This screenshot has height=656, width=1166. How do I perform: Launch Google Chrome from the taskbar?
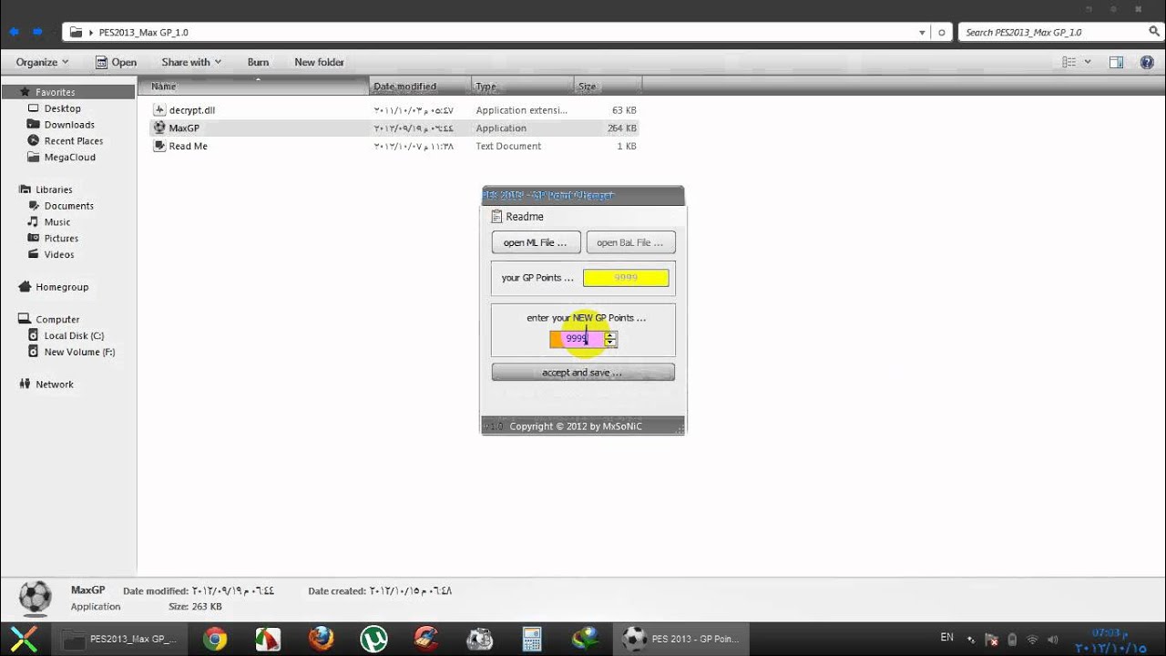tap(215, 639)
